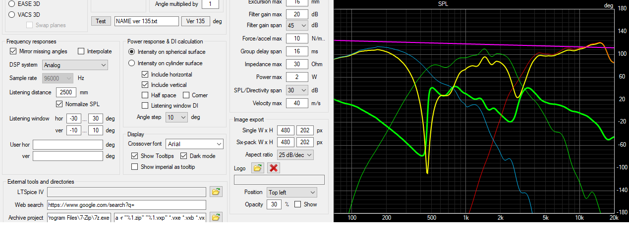Click the User ver input field
Screen dimensions: 629x237
68,156
